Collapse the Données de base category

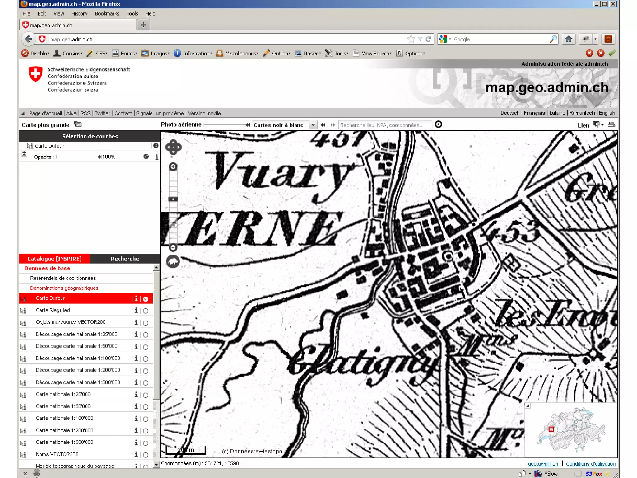48,268
